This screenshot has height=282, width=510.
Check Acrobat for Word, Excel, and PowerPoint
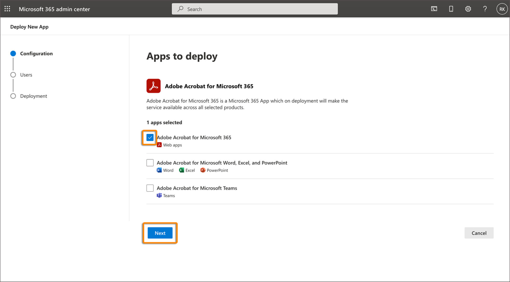(150, 163)
